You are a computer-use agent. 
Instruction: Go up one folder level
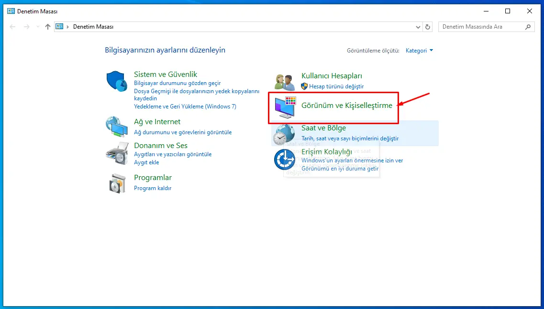(48, 27)
